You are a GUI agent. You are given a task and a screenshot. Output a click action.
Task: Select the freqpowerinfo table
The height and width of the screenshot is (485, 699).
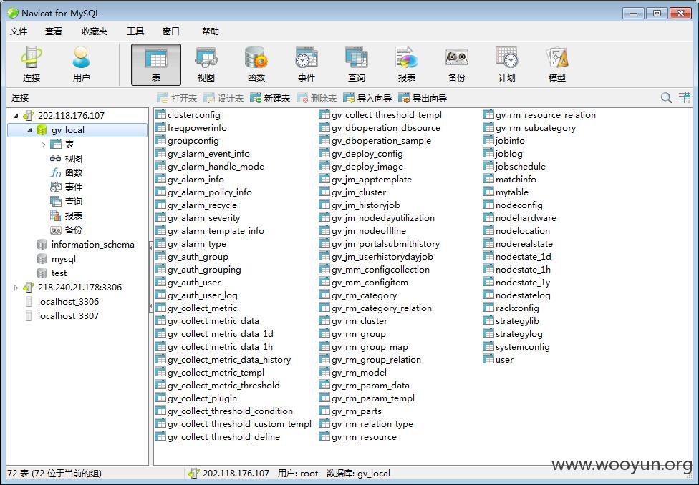(191, 128)
